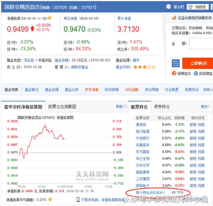Image resolution: width=213 pixels, height=206 pixels.
Task: Open stock 万华化学 link
Action: point(143,165)
